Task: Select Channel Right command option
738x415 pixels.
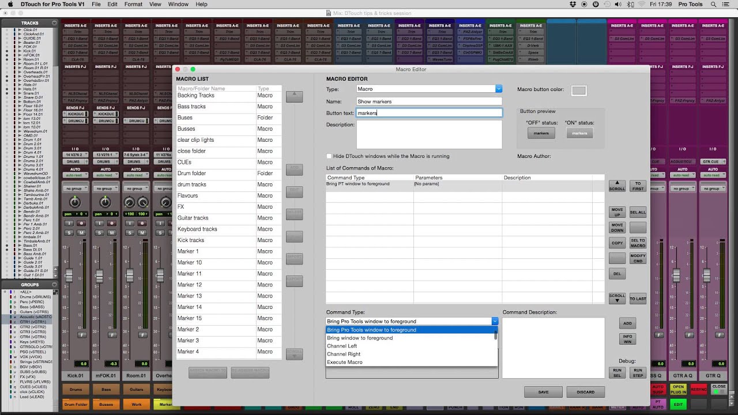Action: tap(411, 354)
